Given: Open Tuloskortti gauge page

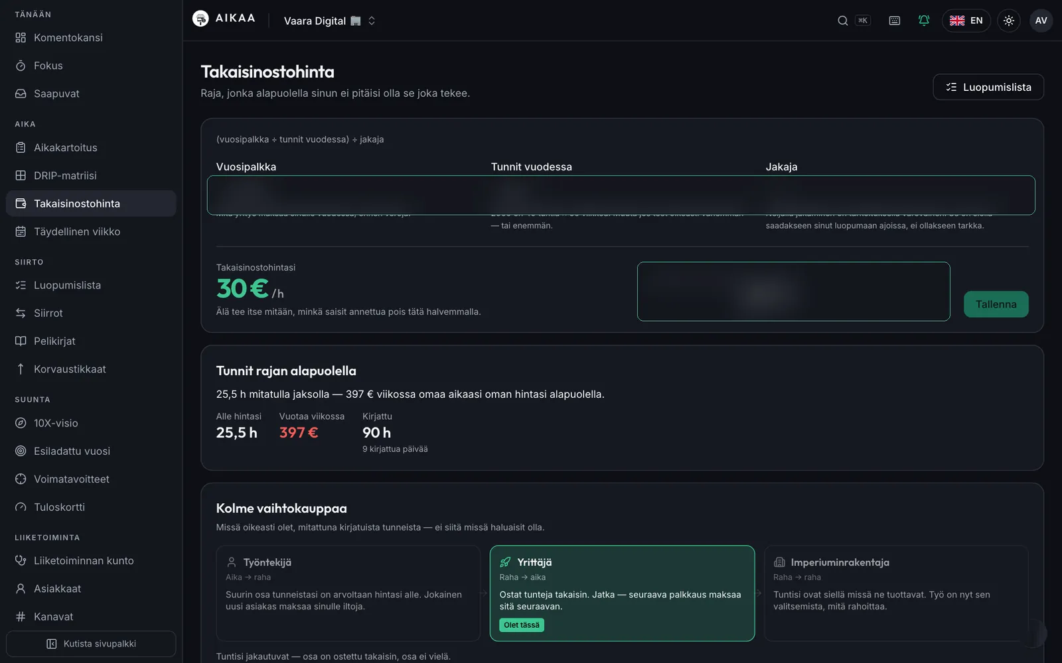Looking at the screenshot, I should point(91,507).
